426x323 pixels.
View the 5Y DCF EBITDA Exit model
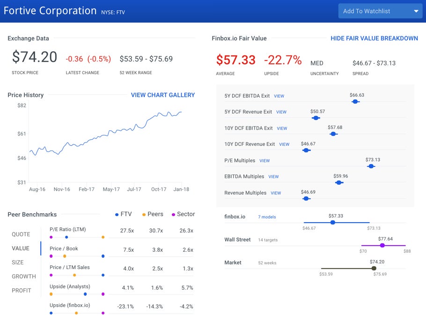point(279,96)
